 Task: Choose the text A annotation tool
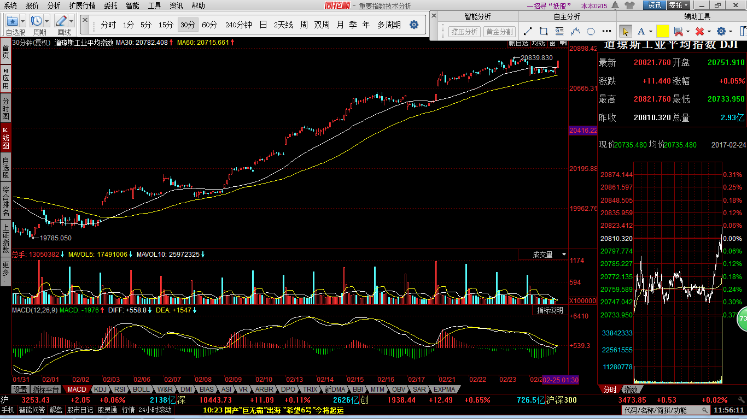pyautogui.click(x=640, y=31)
